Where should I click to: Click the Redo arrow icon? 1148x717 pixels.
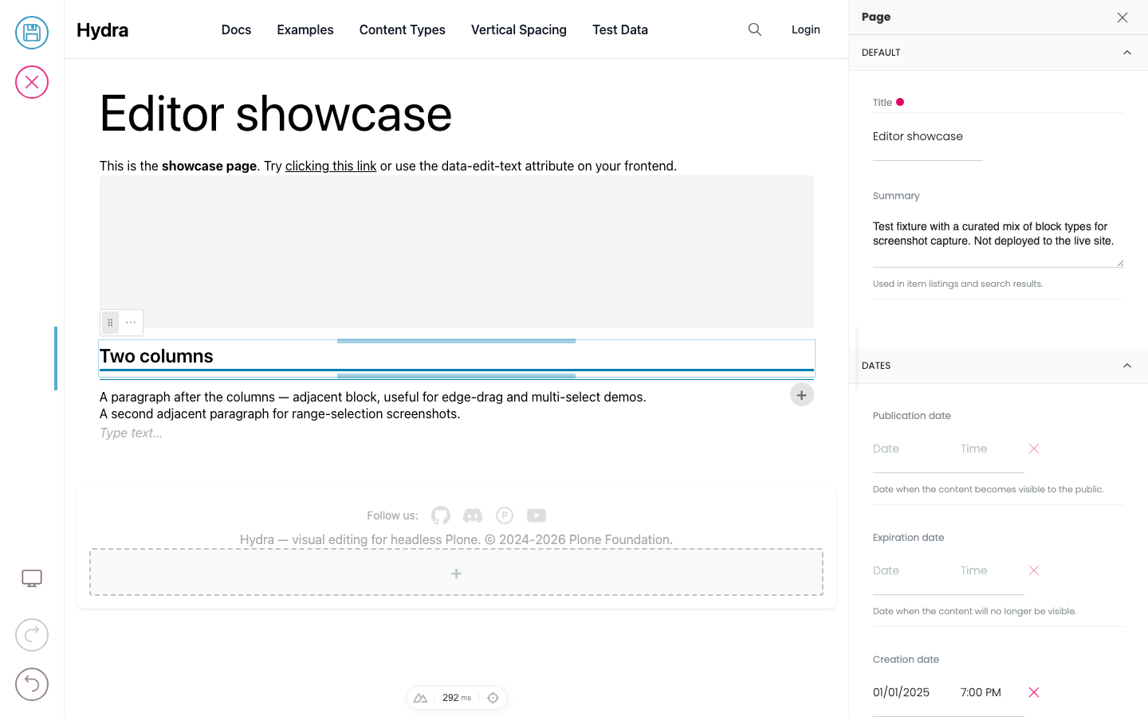click(32, 635)
